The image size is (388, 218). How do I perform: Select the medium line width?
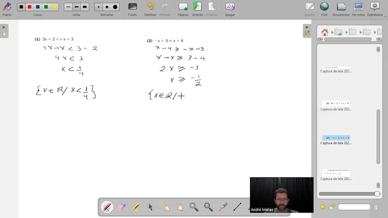(x=76, y=7)
